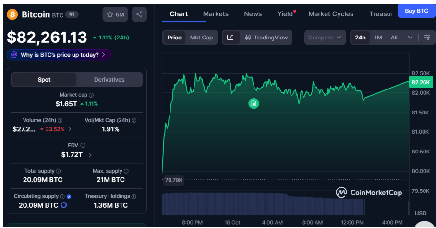
Task: Open the Treasury tab
Action: point(381,14)
